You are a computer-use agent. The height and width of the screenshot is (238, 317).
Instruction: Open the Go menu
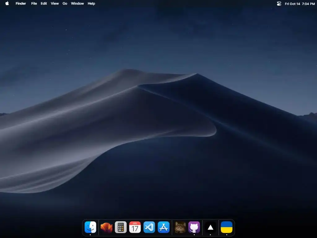pyautogui.click(x=65, y=3)
